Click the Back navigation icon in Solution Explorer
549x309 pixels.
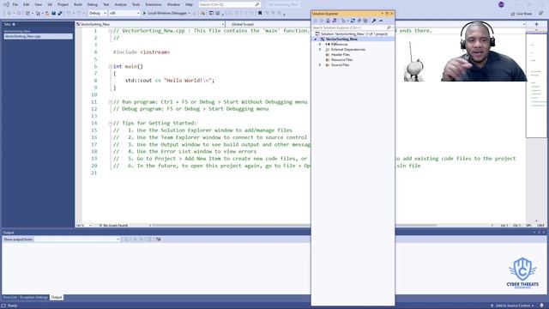point(315,21)
